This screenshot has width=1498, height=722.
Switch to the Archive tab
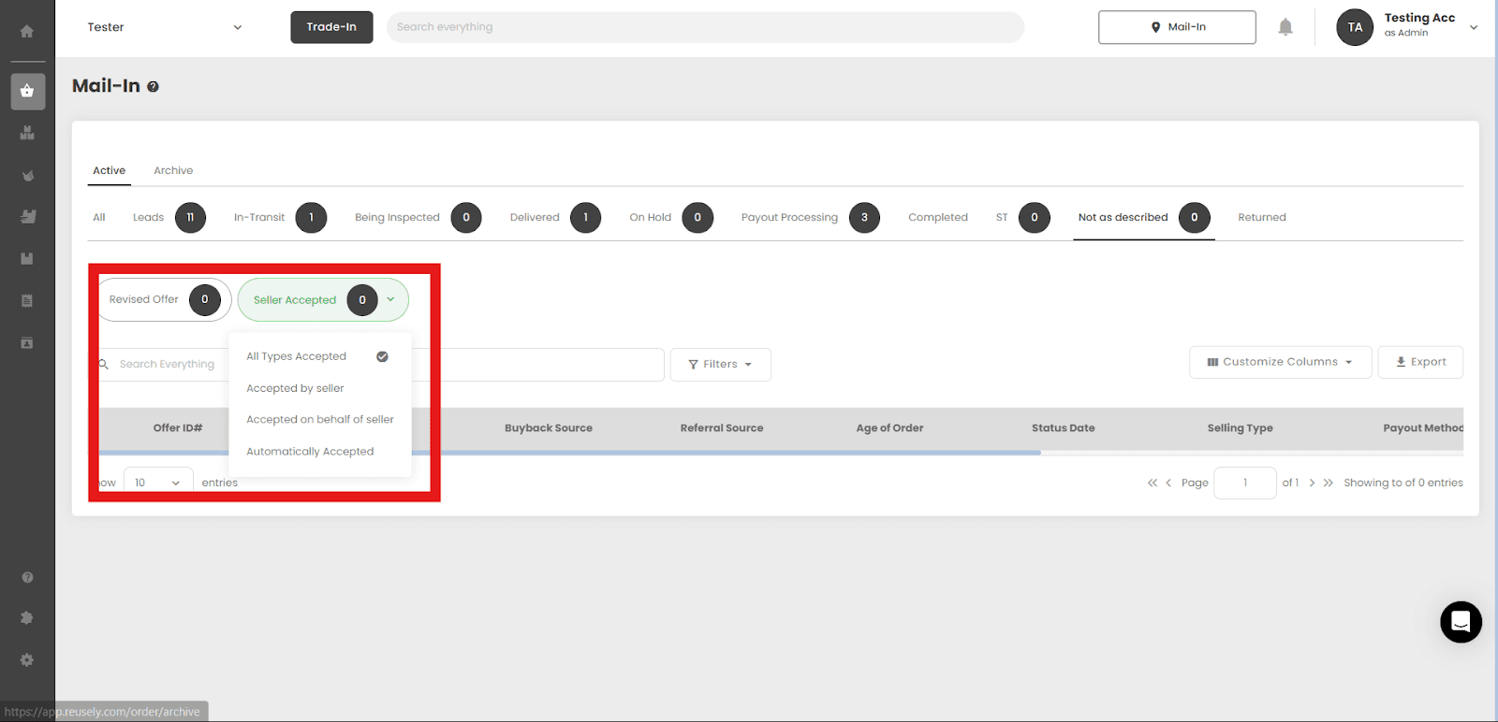[173, 170]
